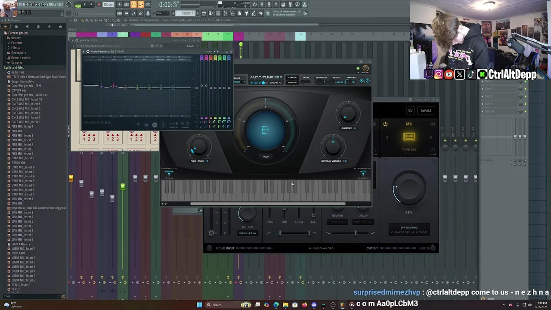The image size is (551, 310).
Task: Select 'depp stream plate' recent file
Action: (23, 81)
